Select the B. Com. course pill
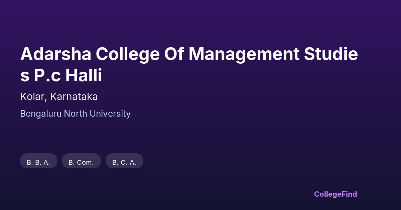Viewport: 401px width, 210px height. 81,162
